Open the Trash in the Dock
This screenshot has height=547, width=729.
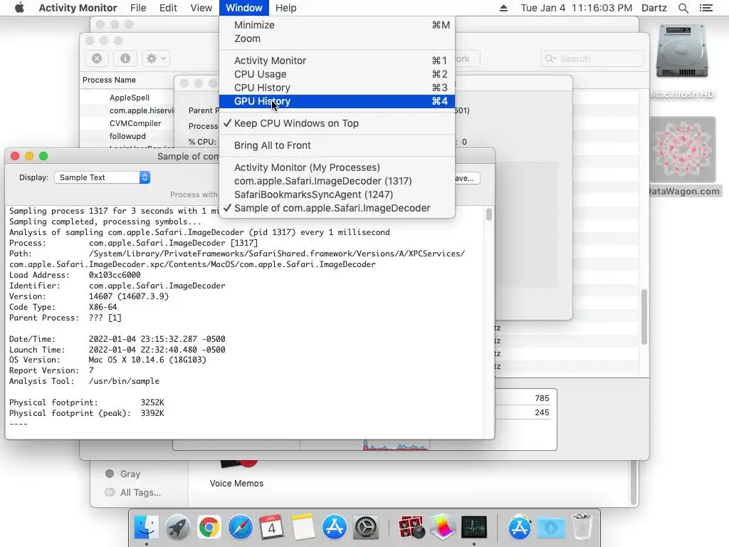[582, 528]
